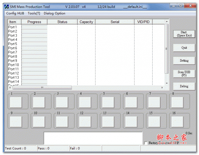This screenshot has height=155, width=199.
Task: Click the Progress column header
Action: pos(34,22)
